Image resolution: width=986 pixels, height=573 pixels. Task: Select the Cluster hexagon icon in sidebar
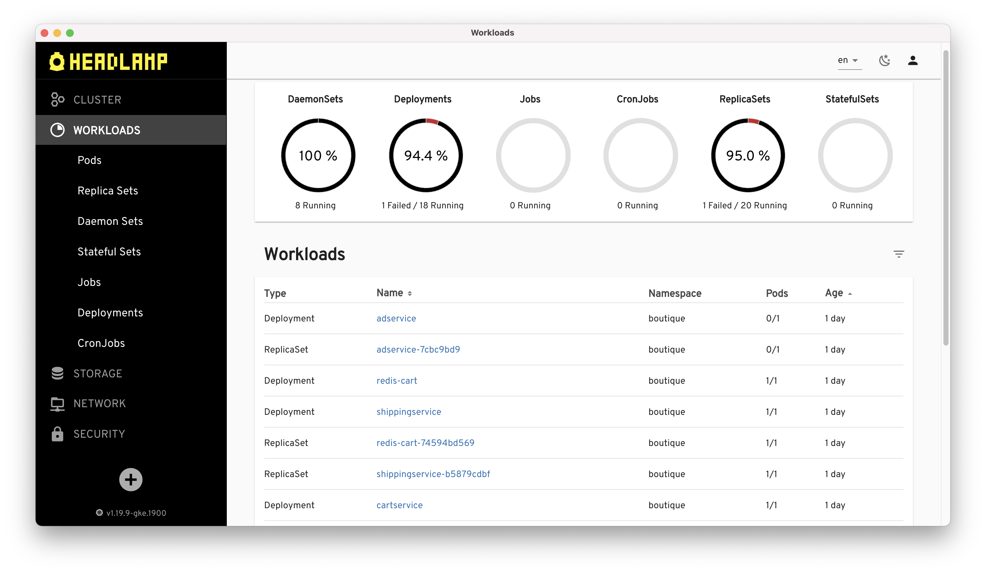(58, 99)
